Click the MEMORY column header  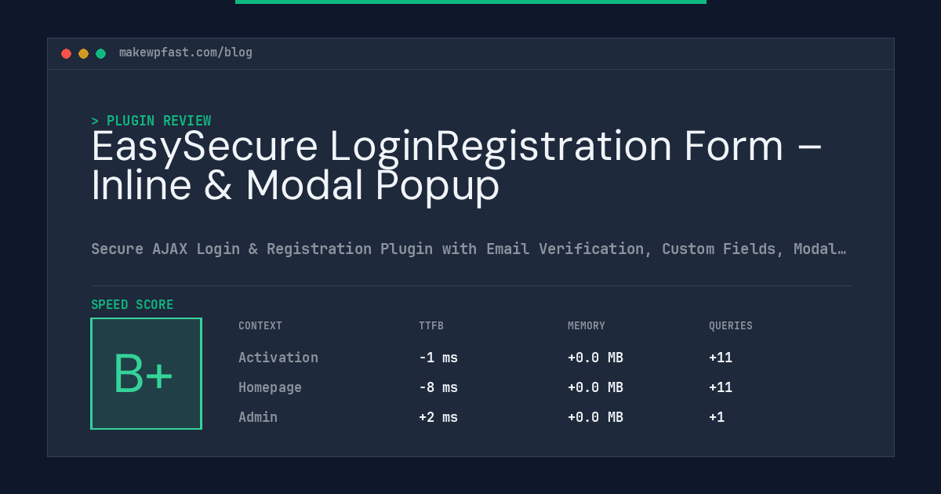587,326
